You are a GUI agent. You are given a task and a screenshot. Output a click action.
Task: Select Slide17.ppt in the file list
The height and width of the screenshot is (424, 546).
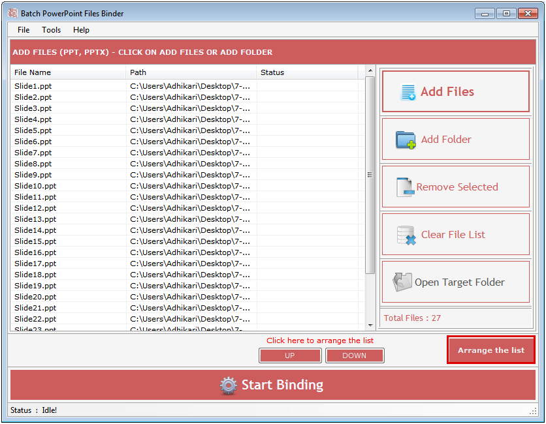click(x=35, y=264)
